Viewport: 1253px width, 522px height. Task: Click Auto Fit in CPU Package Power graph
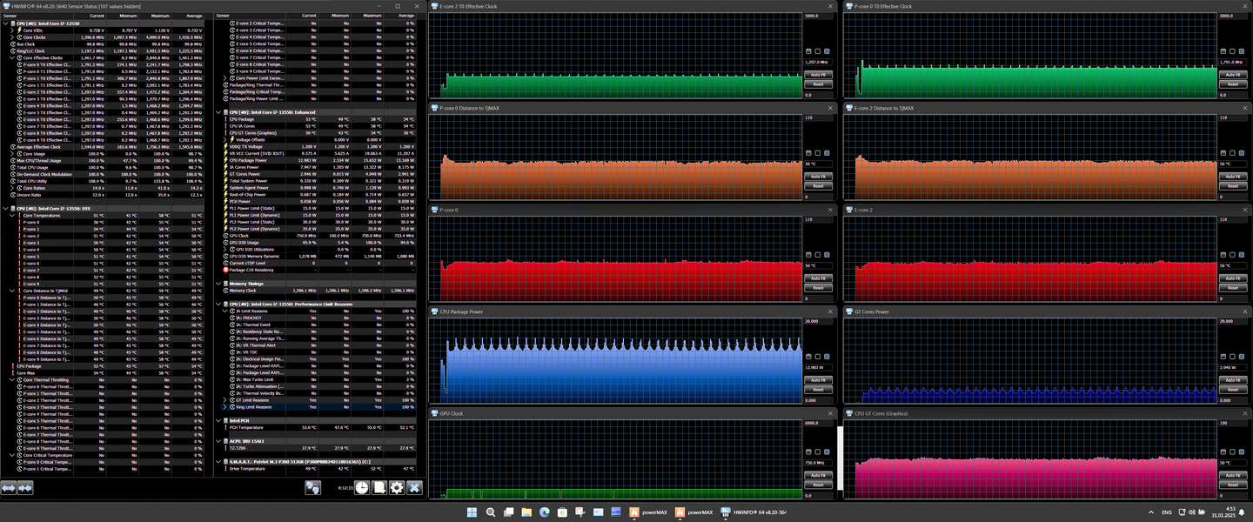pyautogui.click(x=817, y=380)
